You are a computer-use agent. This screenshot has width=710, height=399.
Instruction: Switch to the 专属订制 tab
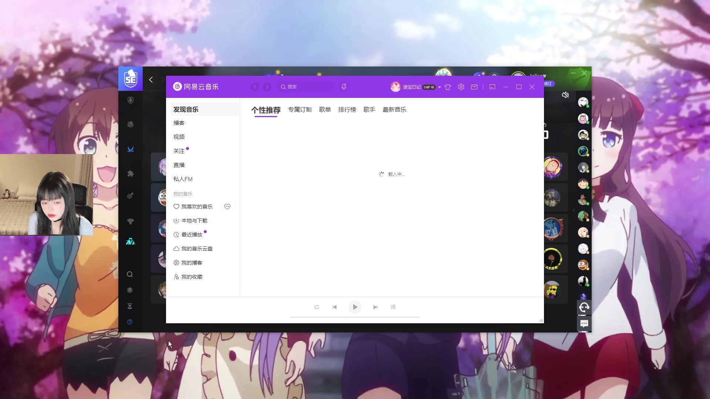(300, 110)
